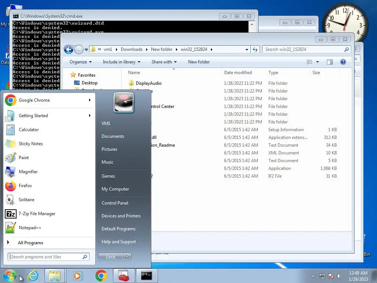Focus the Search programs and files box
The image size is (377, 283).
[49, 257]
